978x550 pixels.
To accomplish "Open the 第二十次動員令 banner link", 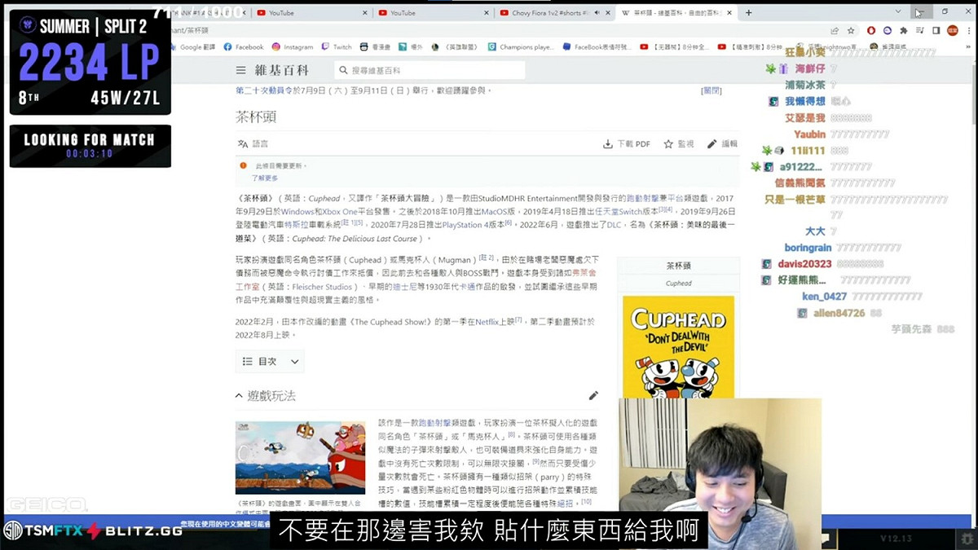I will coord(265,90).
